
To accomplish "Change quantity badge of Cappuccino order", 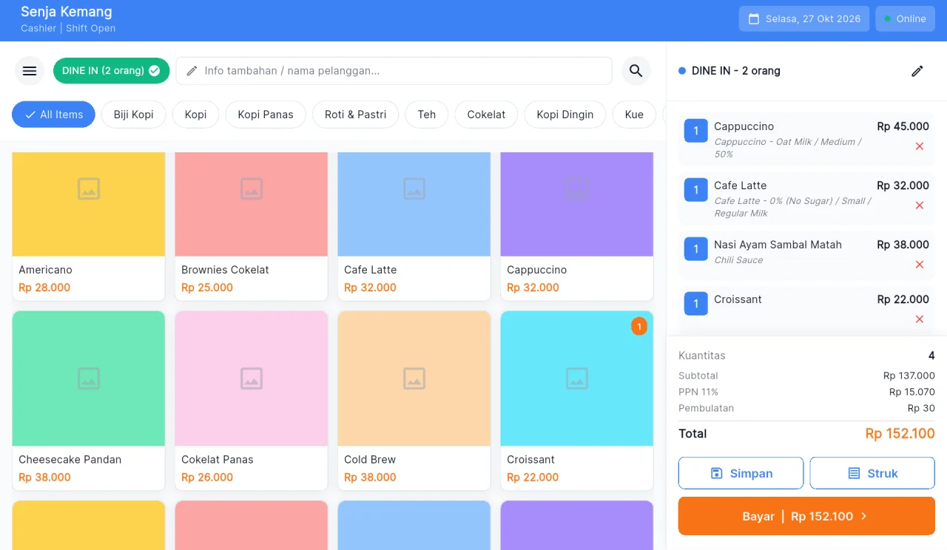I will [695, 132].
